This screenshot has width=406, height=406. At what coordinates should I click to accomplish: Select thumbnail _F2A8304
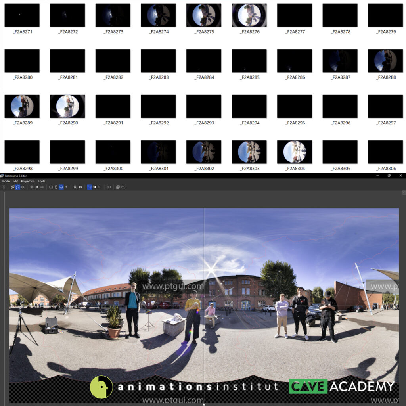point(294,152)
